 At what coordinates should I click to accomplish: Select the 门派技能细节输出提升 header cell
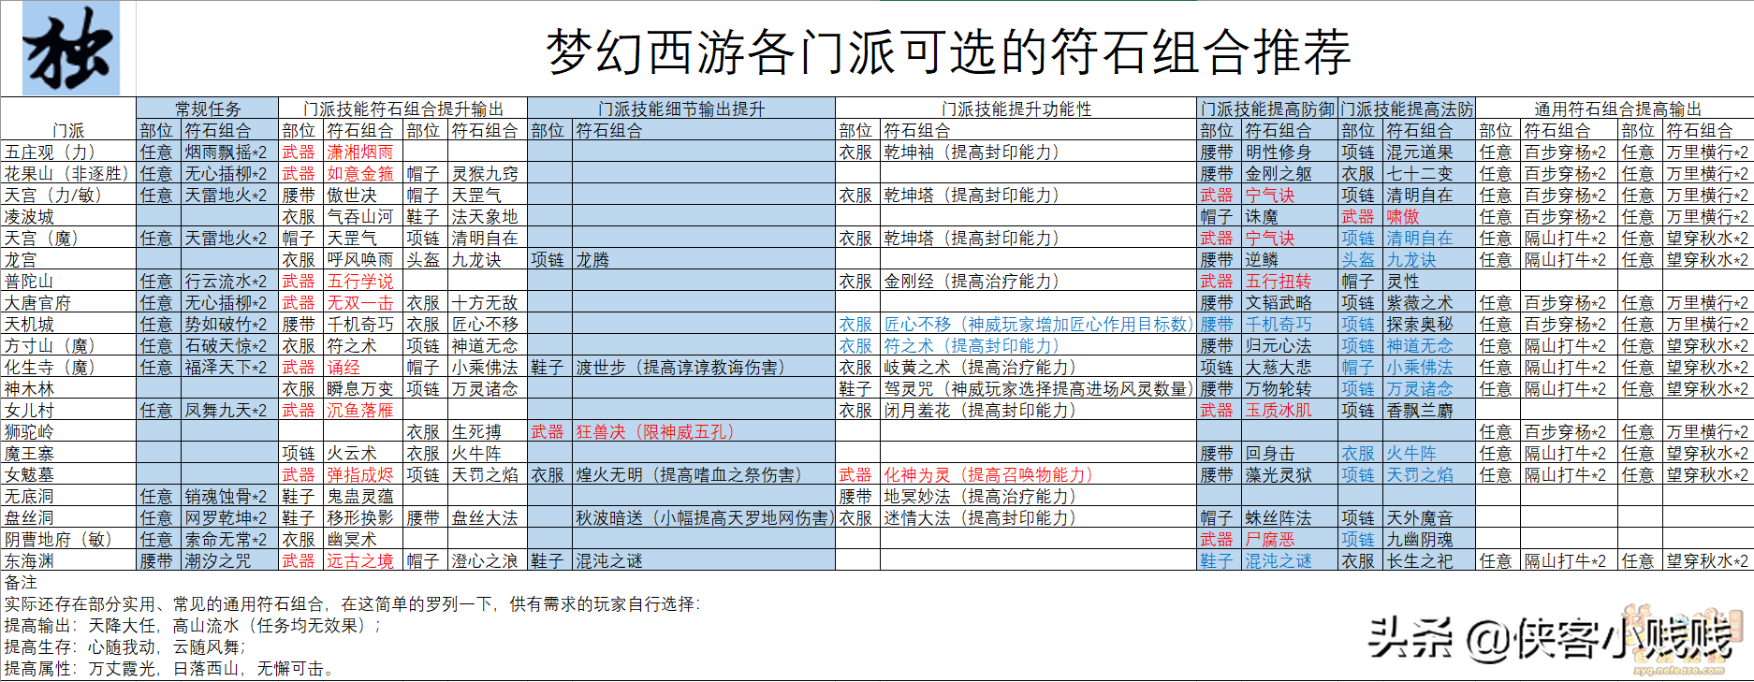[x=681, y=109]
